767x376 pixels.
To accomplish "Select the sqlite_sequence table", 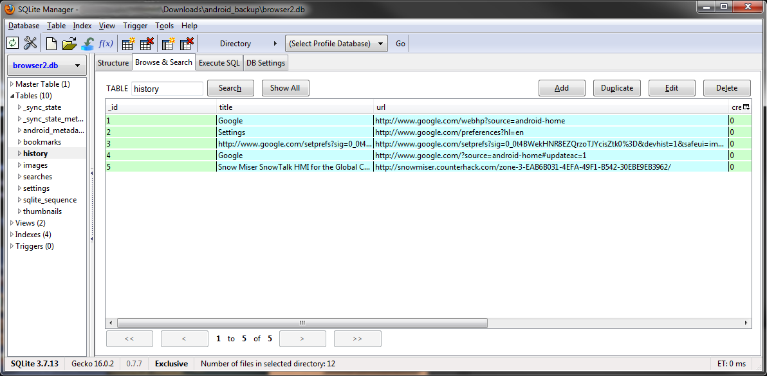I will pyautogui.click(x=50, y=200).
